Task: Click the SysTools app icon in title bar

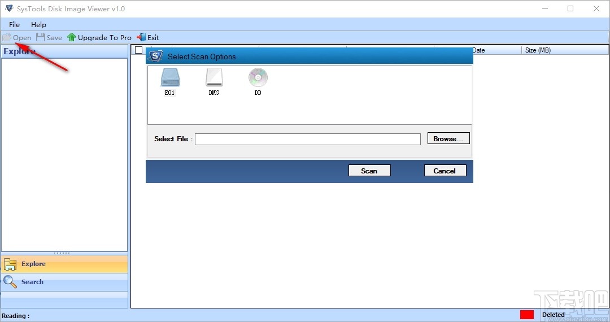Action: point(10,8)
